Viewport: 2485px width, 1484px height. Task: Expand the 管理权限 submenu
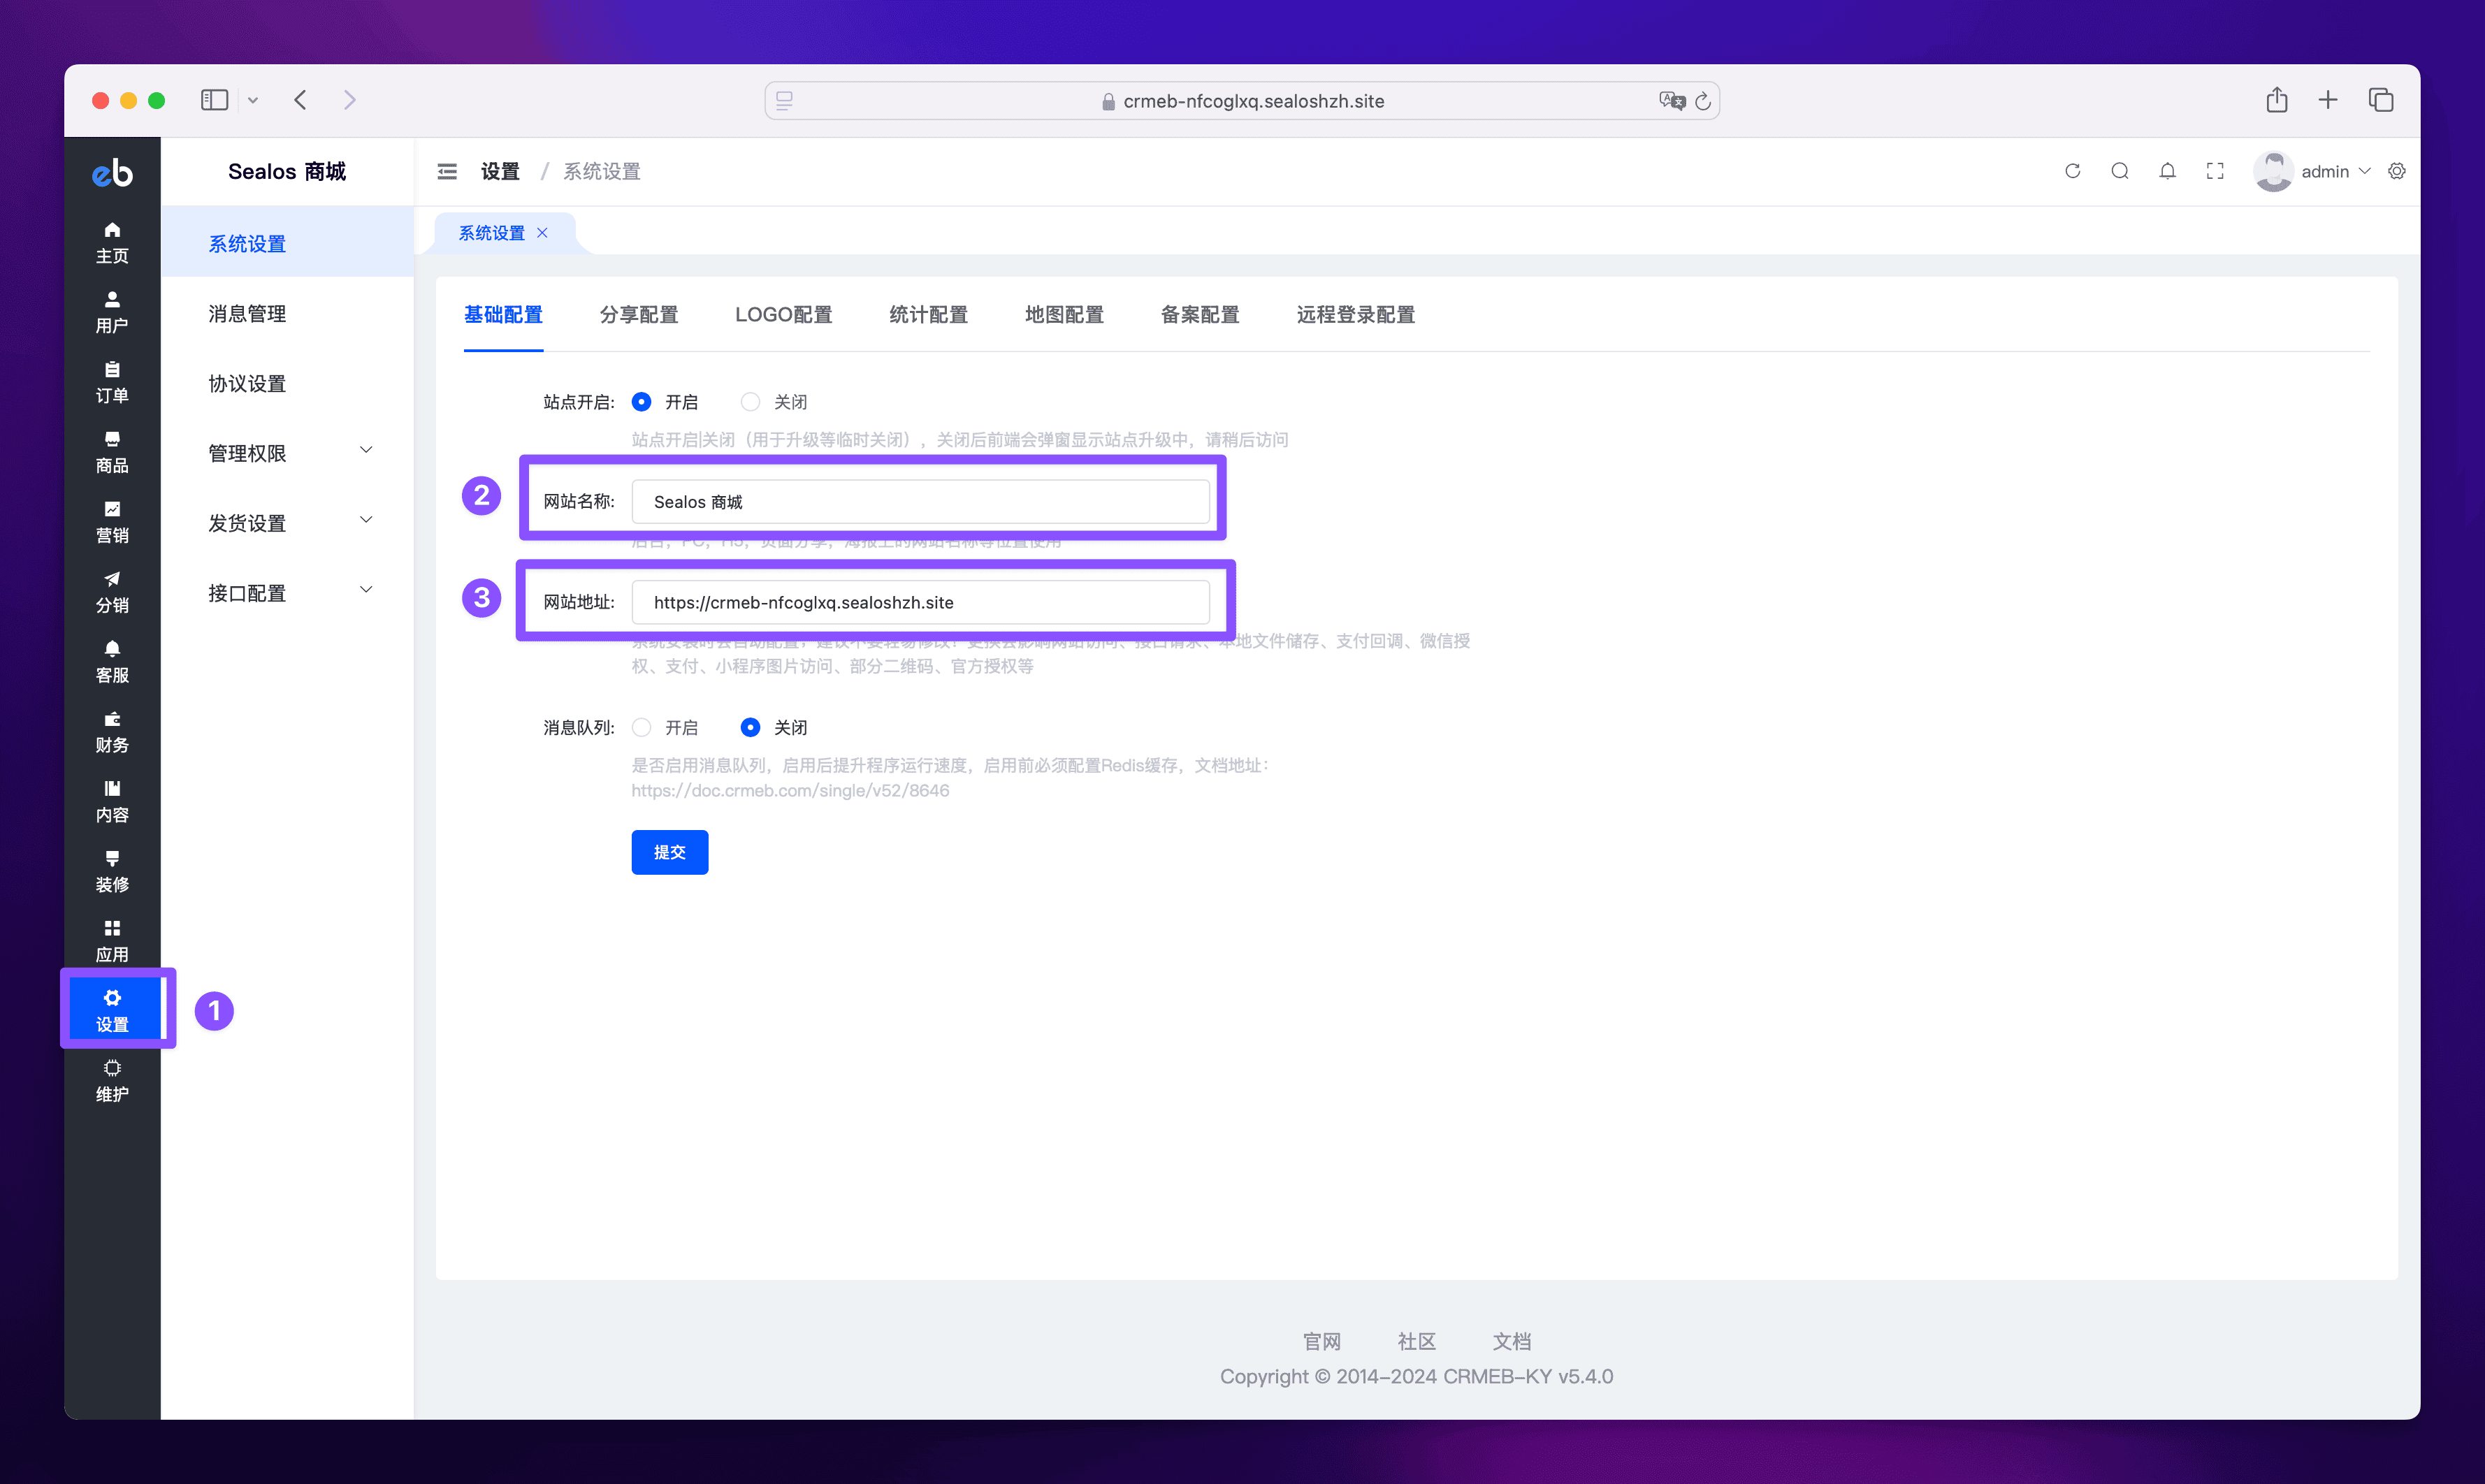click(x=287, y=453)
